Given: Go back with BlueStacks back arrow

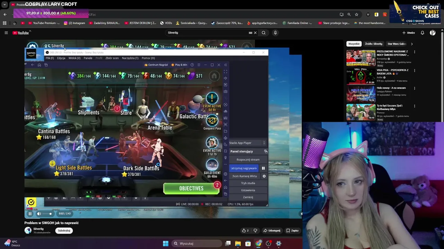Looking at the screenshot, I should click(x=33, y=65).
